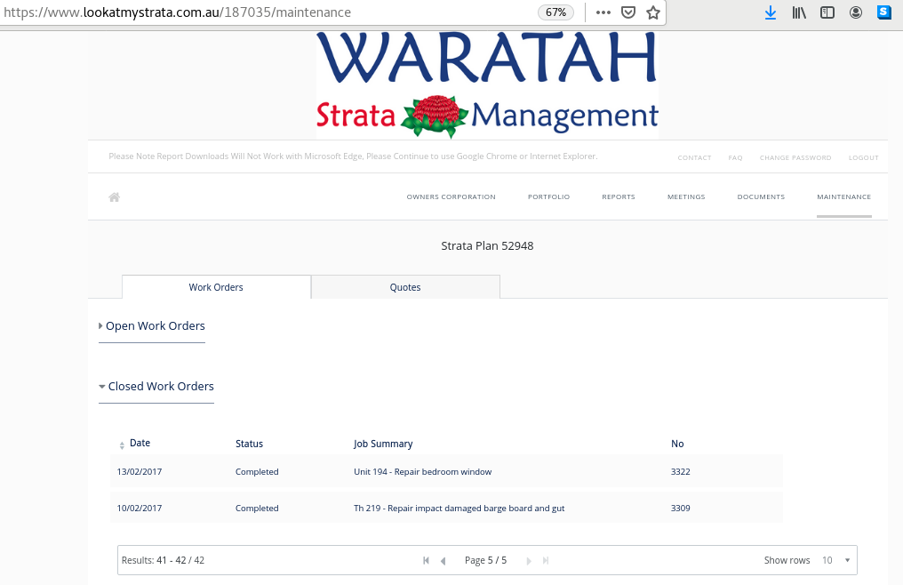
Task: Click the Job Summary column header
Action: click(x=383, y=444)
